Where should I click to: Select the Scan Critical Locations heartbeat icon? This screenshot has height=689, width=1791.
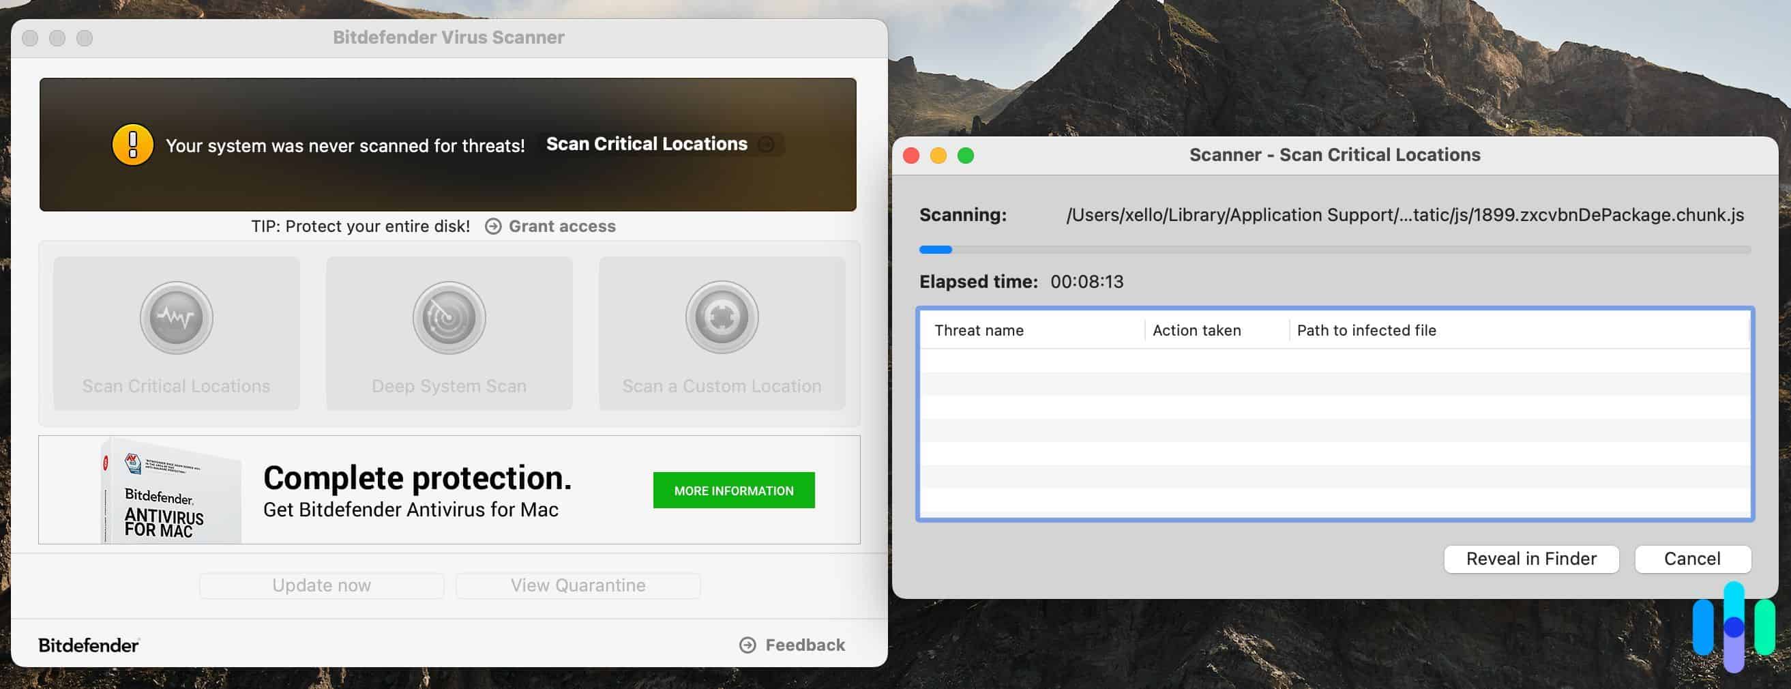(176, 318)
